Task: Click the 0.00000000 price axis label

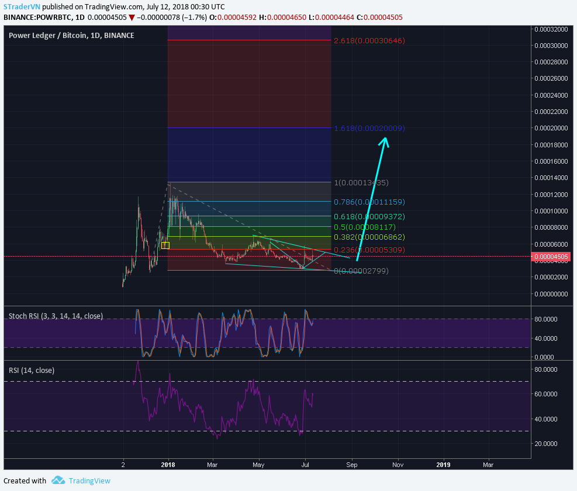Action: (551, 293)
